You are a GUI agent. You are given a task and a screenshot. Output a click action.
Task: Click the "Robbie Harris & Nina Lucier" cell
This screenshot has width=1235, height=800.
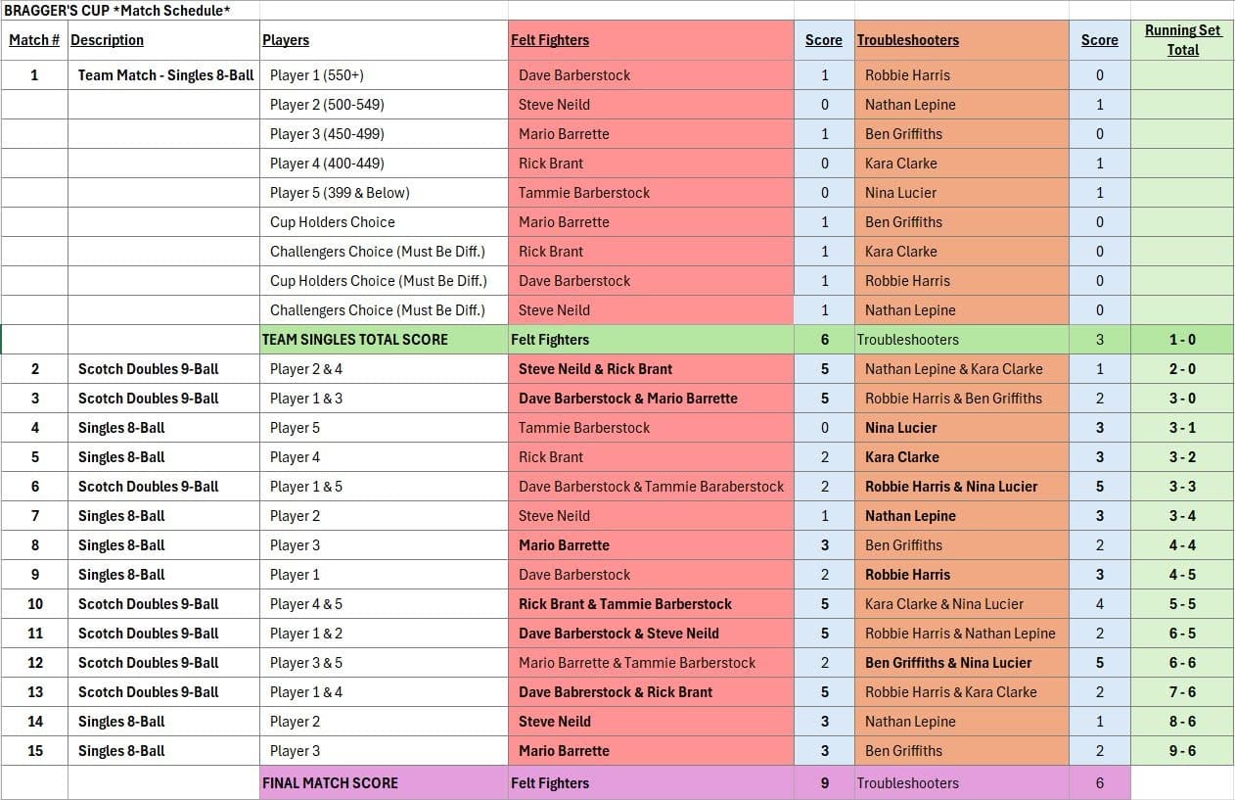coord(961,487)
